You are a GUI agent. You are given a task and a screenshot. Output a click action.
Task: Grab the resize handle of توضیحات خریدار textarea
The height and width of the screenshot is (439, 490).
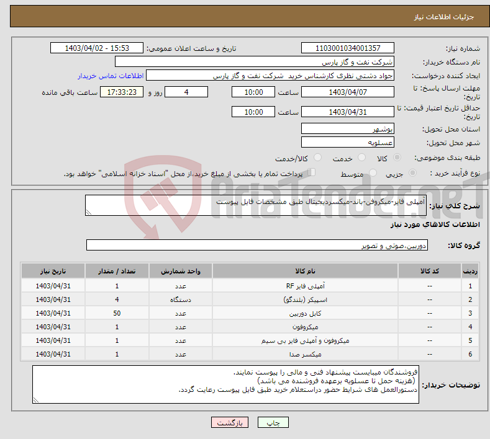[36, 400]
